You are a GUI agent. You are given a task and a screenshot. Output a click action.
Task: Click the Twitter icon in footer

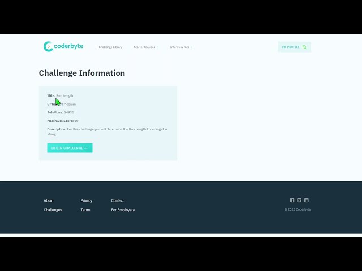pos(299,200)
